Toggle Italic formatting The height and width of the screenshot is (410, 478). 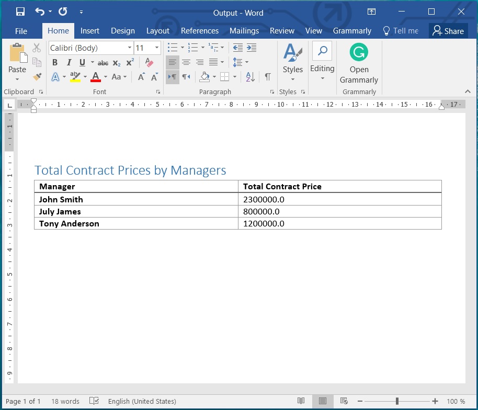(x=69, y=63)
